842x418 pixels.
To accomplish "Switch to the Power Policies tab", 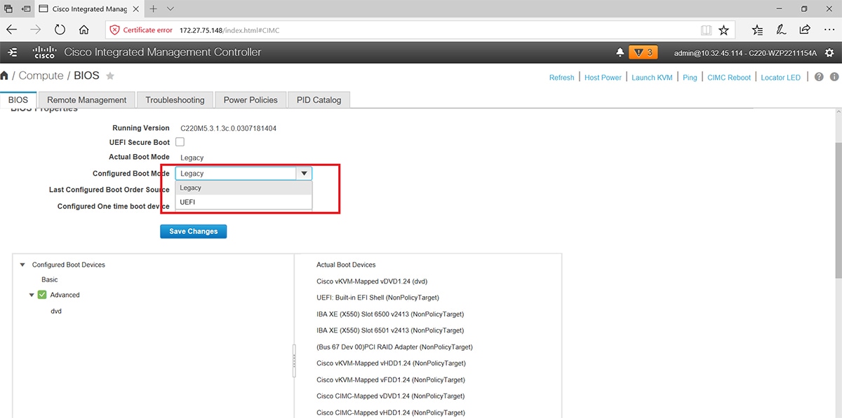I will coord(250,100).
